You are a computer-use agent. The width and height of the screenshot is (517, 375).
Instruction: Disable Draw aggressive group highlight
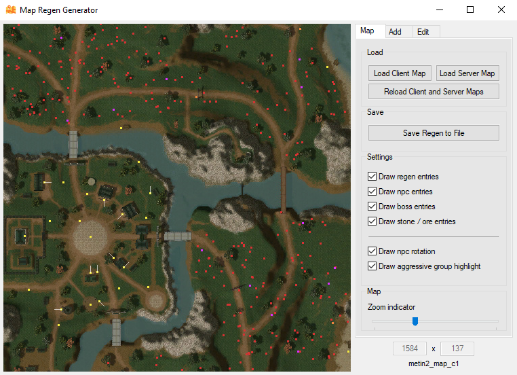(x=372, y=266)
